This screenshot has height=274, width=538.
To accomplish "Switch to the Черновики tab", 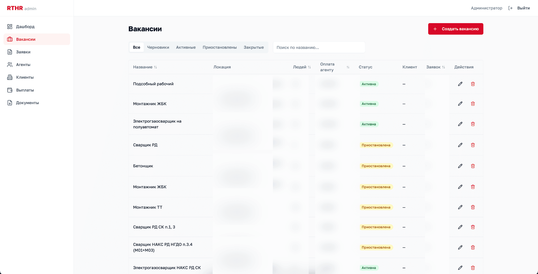I will click(x=158, y=47).
